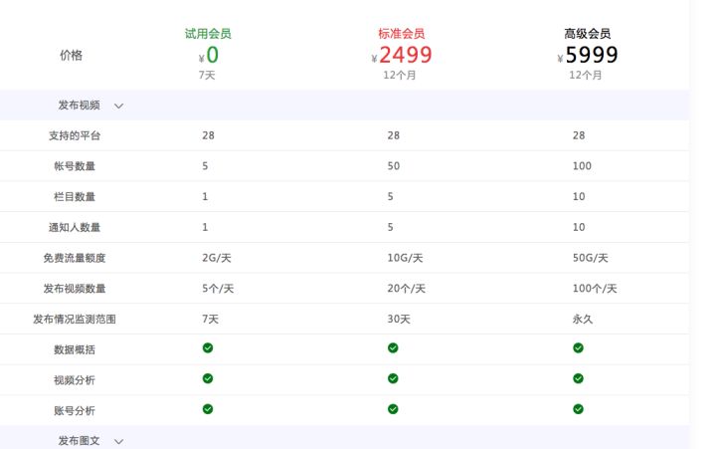
Task: Click the 5999 price for 高级会员
Action: pyautogui.click(x=592, y=55)
